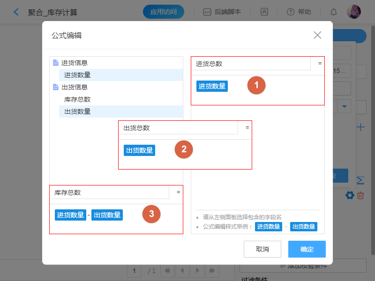
Task: Click the sigma sum icon
Action: pyautogui.click(x=360, y=180)
